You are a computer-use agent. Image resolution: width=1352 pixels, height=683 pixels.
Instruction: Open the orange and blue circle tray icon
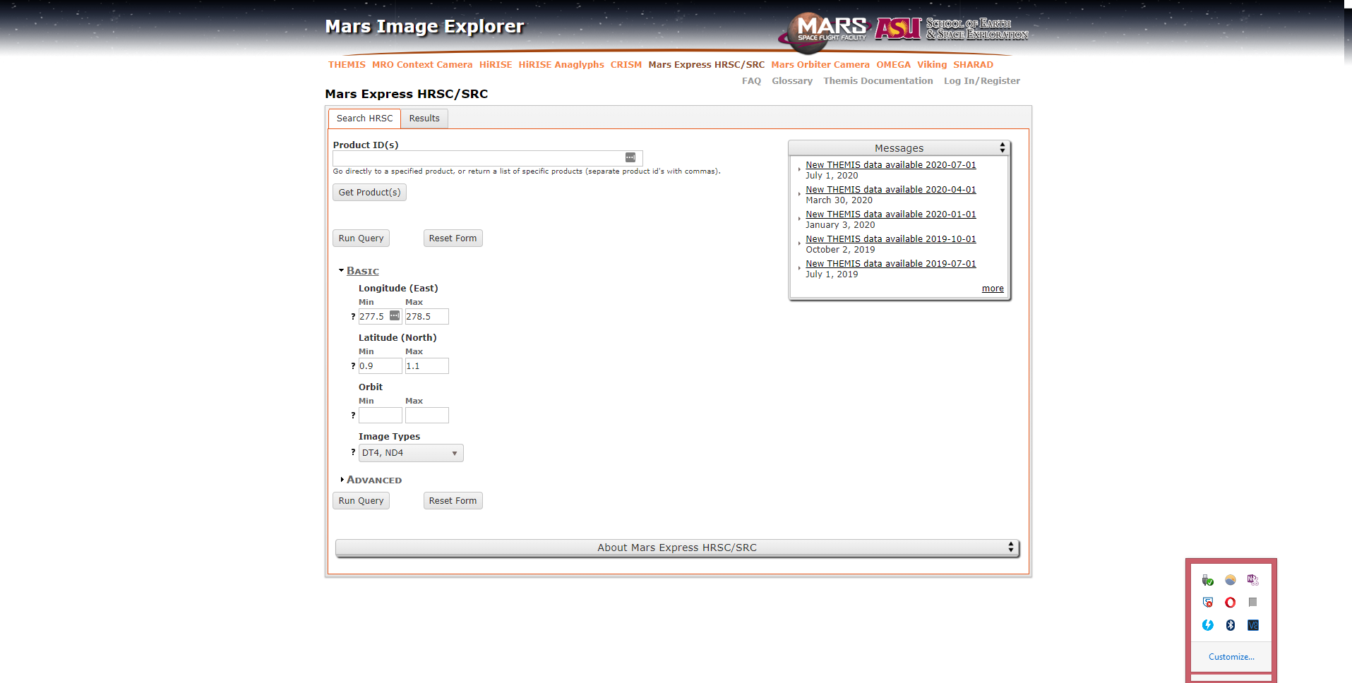click(1231, 580)
